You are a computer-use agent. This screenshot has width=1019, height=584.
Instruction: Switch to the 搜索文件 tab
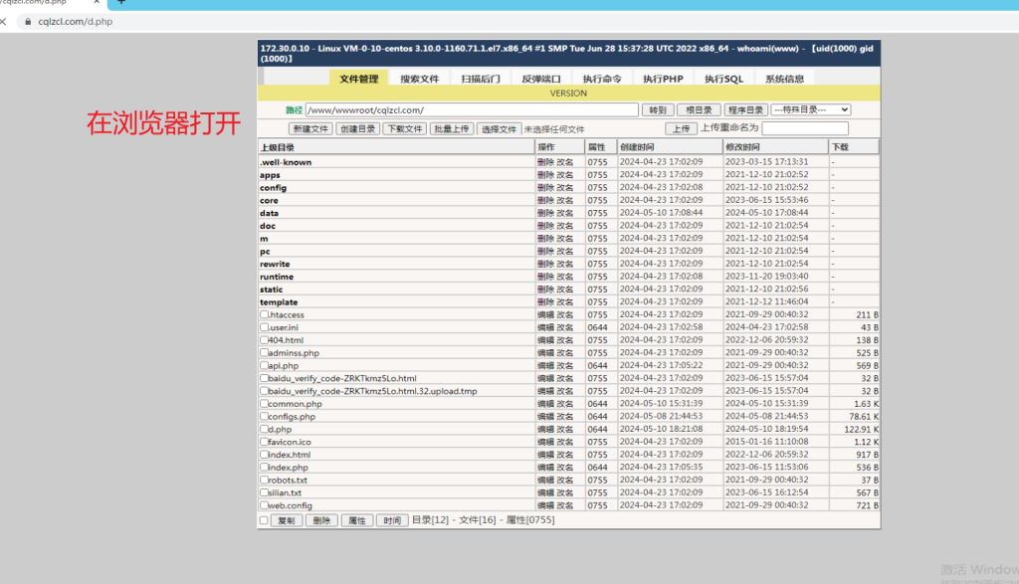coord(419,79)
